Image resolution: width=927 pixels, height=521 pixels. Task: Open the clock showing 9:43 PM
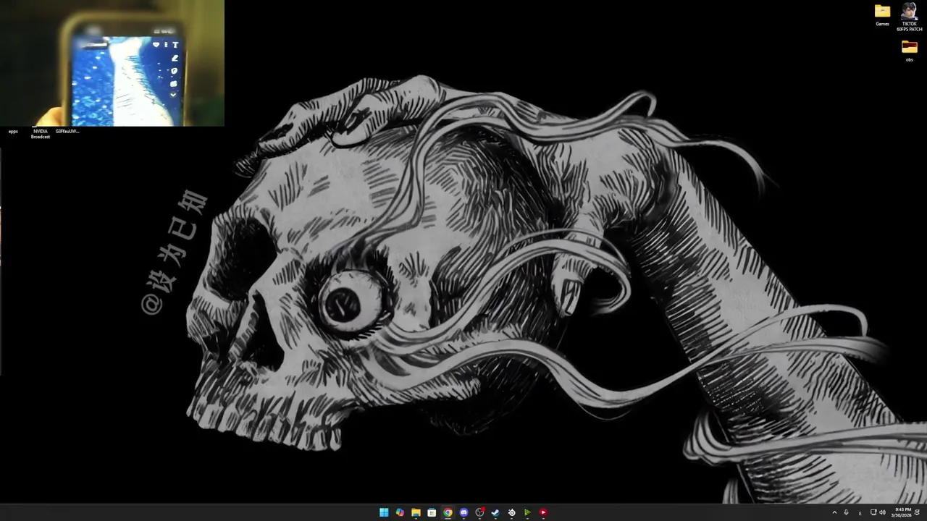(902, 512)
